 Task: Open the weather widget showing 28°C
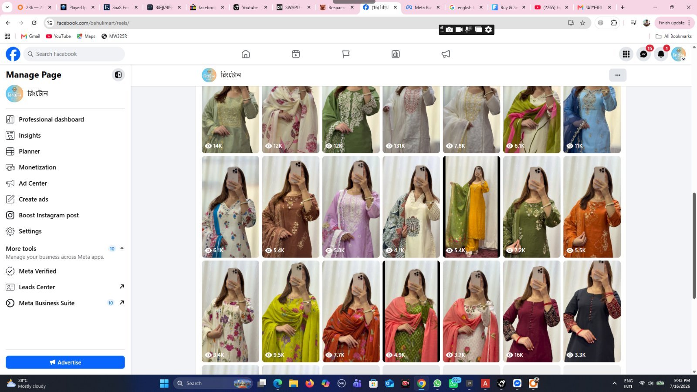point(27,383)
